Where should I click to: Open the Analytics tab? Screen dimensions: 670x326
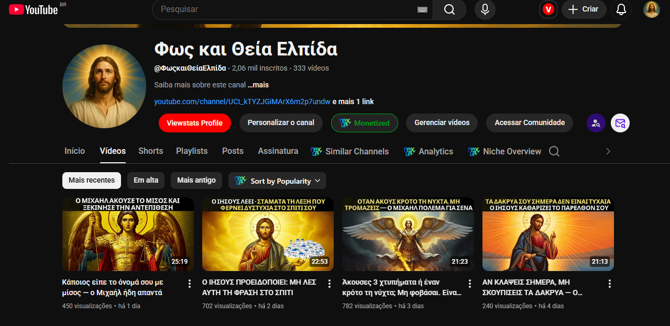coord(429,151)
